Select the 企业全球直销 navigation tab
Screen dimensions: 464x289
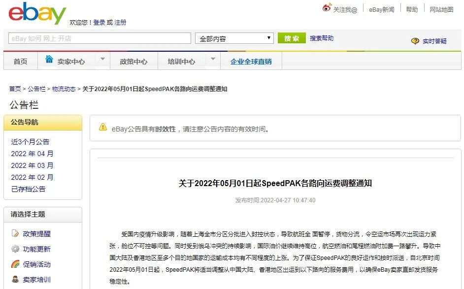click(x=251, y=62)
